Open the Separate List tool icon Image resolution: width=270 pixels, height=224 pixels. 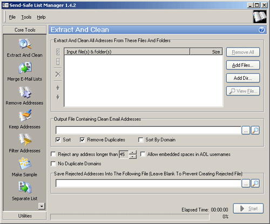point(25,187)
